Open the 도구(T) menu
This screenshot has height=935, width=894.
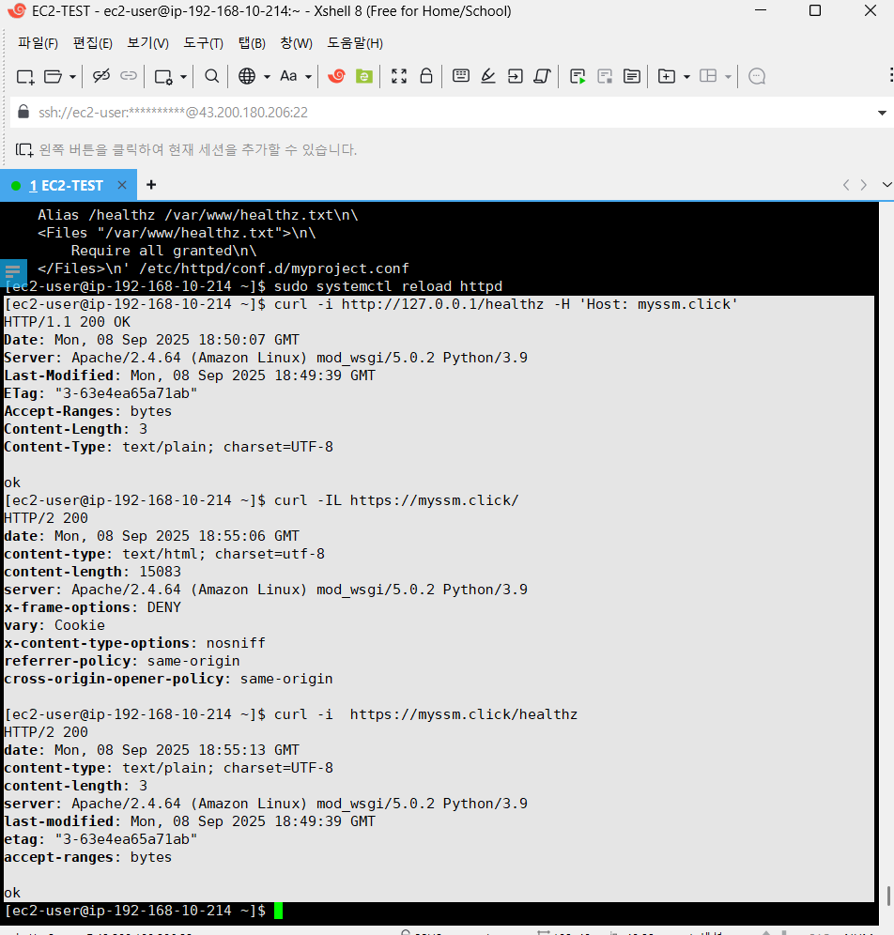[x=203, y=43]
